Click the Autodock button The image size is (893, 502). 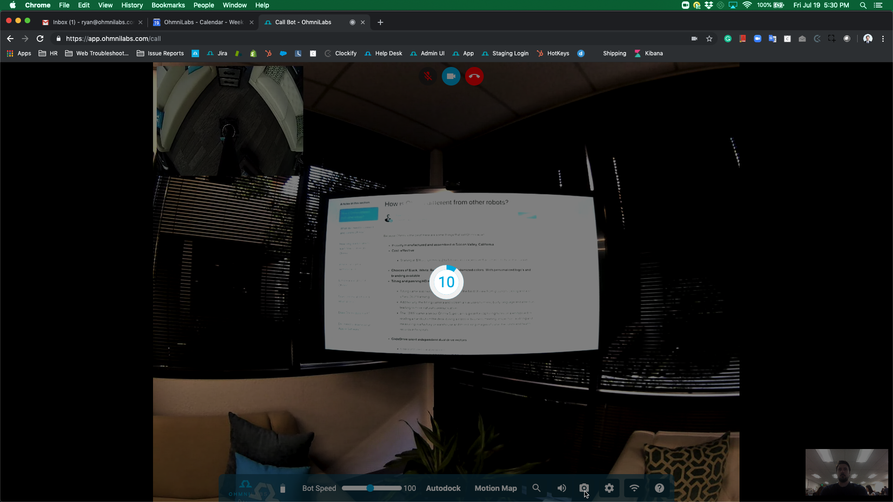[x=443, y=488]
